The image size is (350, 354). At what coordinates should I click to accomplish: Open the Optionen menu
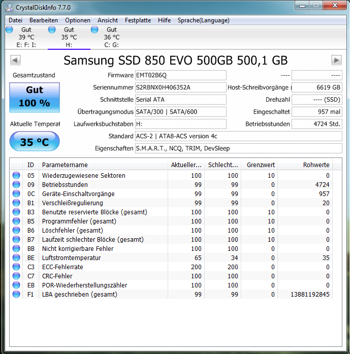pos(78,20)
